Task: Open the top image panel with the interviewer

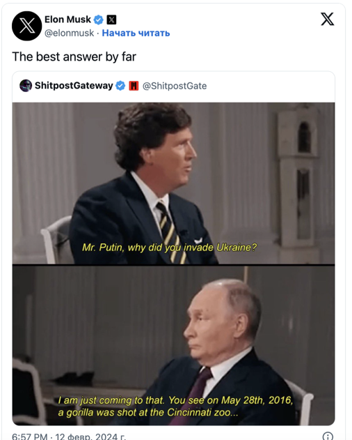Action: click(x=173, y=183)
